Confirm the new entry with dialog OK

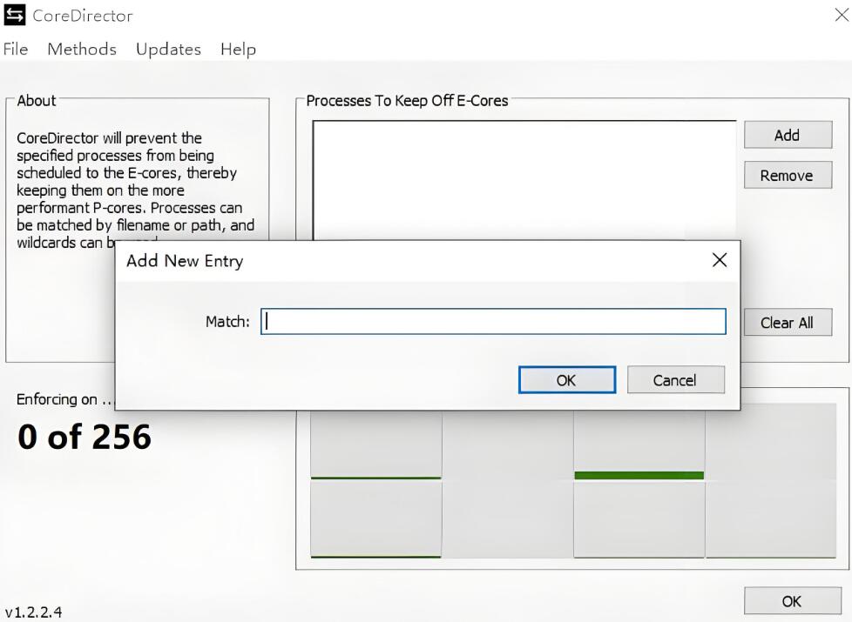567,380
